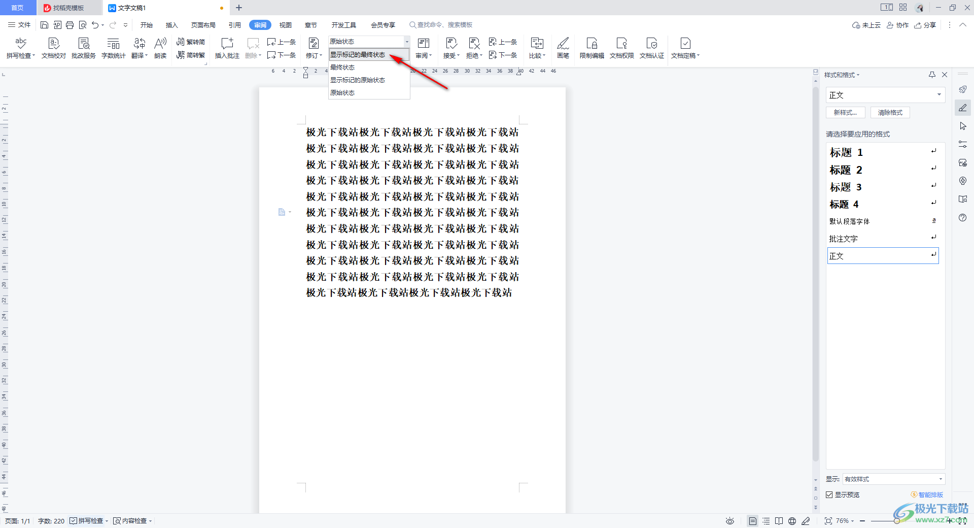Image resolution: width=974 pixels, height=528 pixels.
Task: Apply the 批注文字 style
Action: pyautogui.click(x=883, y=239)
